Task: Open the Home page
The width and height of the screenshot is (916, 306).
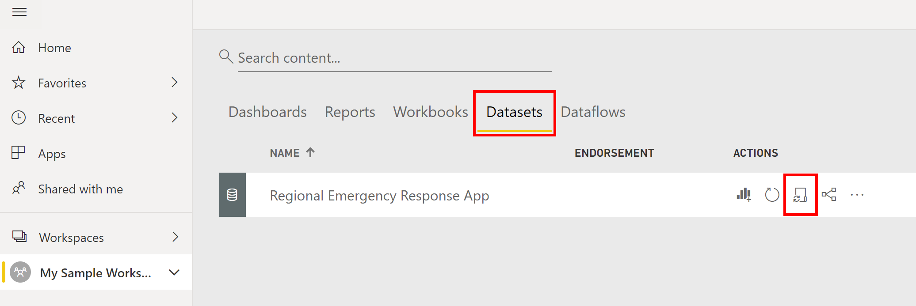Action: tap(54, 48)
